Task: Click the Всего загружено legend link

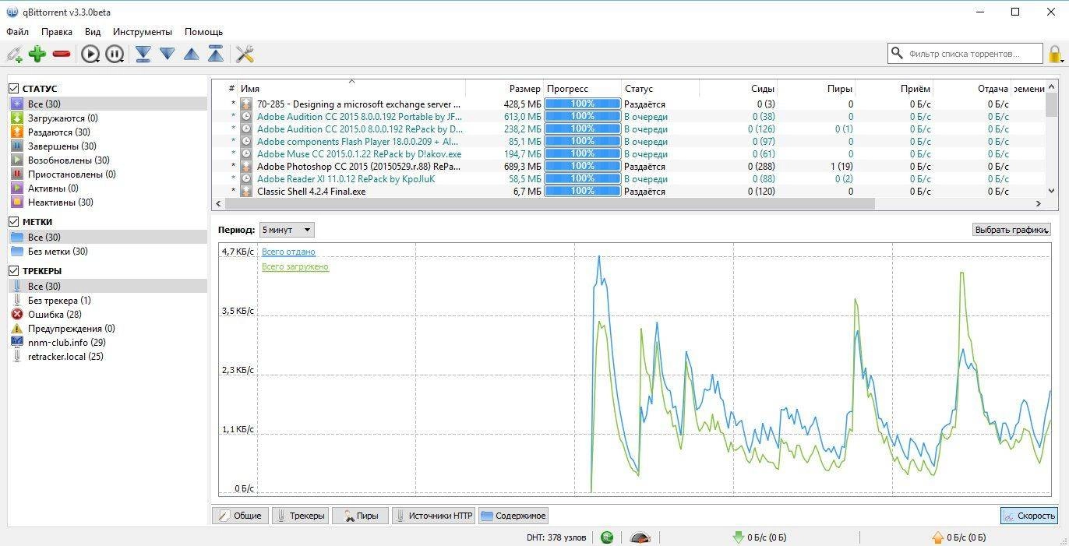Action: click(x=295, y=266)
